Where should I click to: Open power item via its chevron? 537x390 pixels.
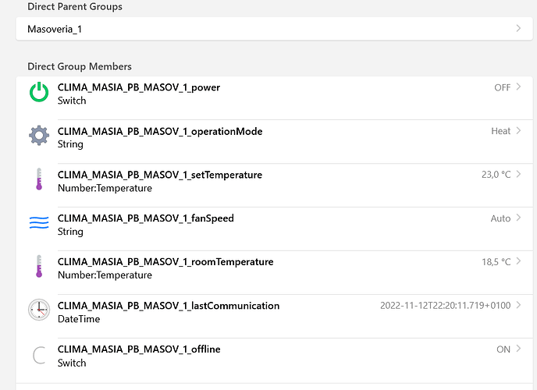coord(518,87)
